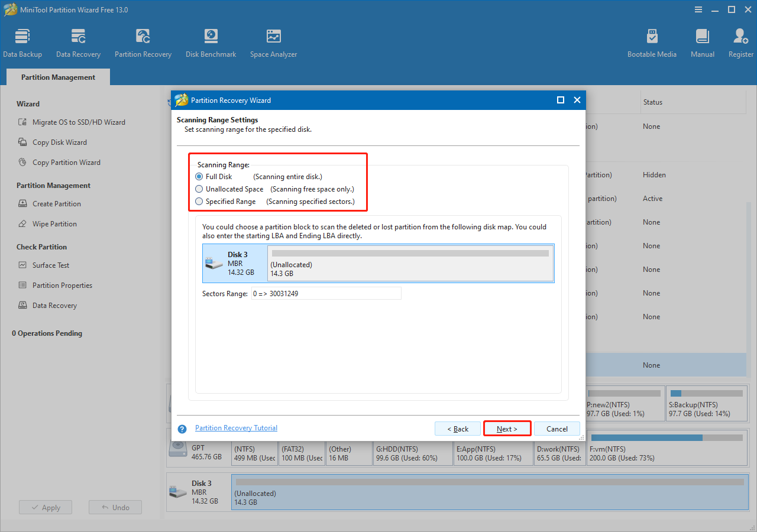Open the Partition Recovery tool
The image size is (757, 532).
(x=143, y=41)
